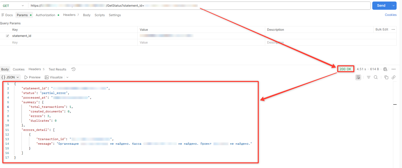Open the GET method dropdown
The height and width of the screenshot is (168, 402).
click(13, 6)
